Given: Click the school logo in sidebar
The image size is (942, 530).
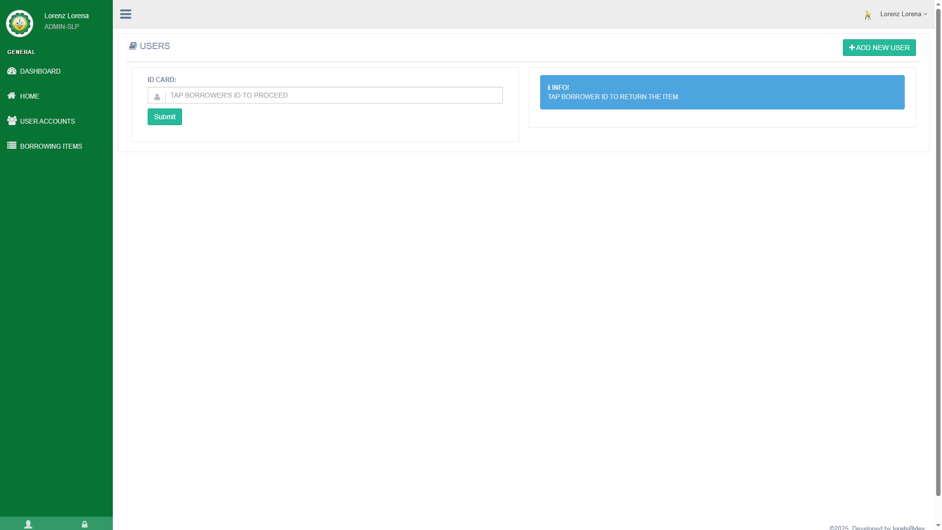Looking at the screenshot, I should [20, 23].
